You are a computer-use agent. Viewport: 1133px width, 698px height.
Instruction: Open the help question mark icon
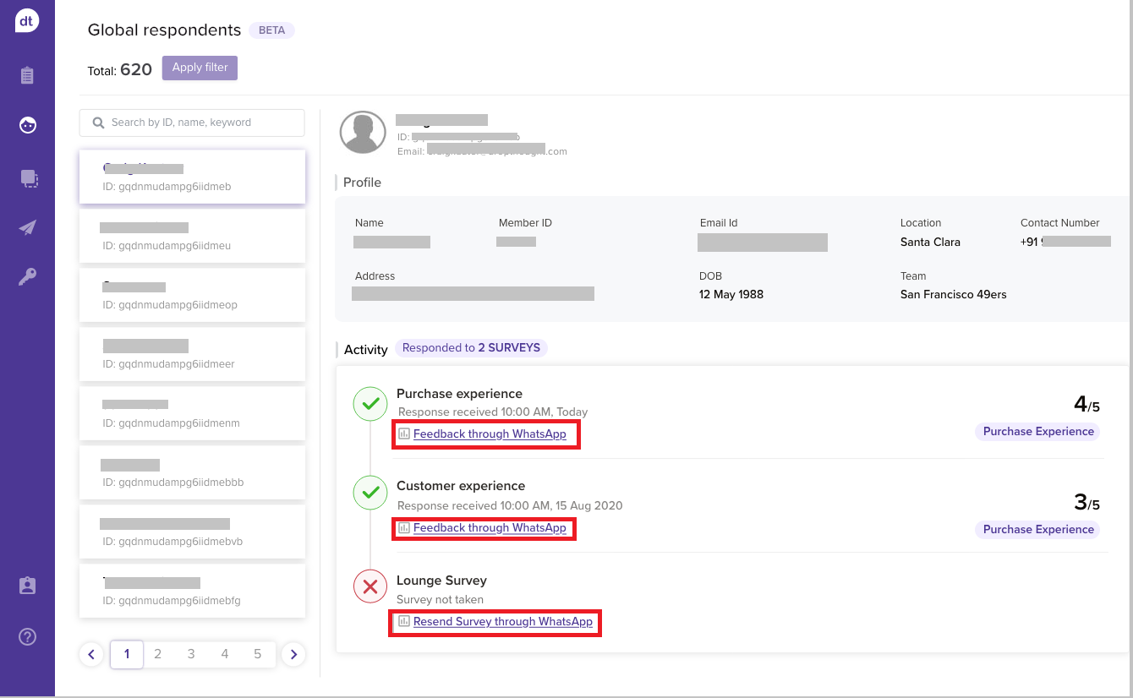28,636
